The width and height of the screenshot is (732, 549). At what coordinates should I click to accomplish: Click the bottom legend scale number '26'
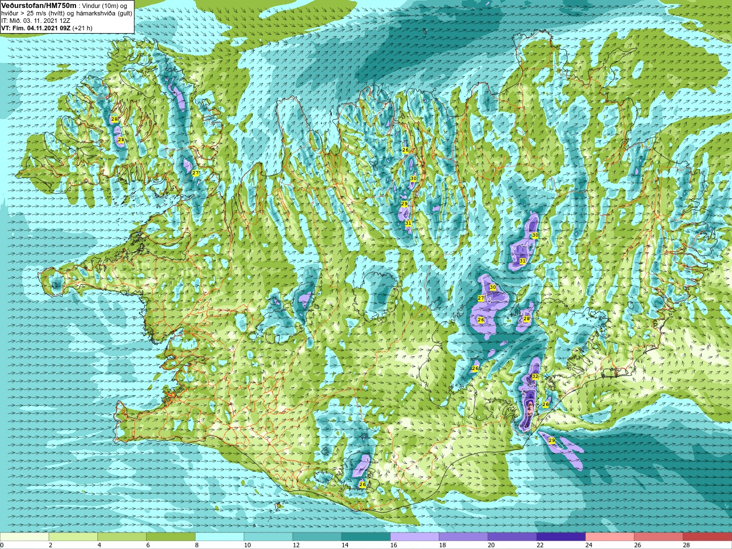coord(638,545)
